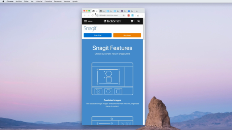Open the Ayuda menu

click(x=75, y=1)
